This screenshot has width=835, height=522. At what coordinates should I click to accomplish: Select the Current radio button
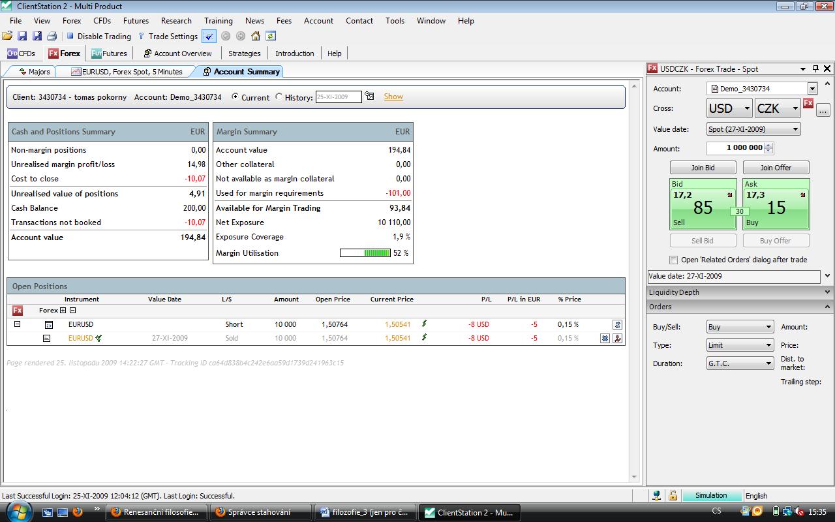[235, 97]
